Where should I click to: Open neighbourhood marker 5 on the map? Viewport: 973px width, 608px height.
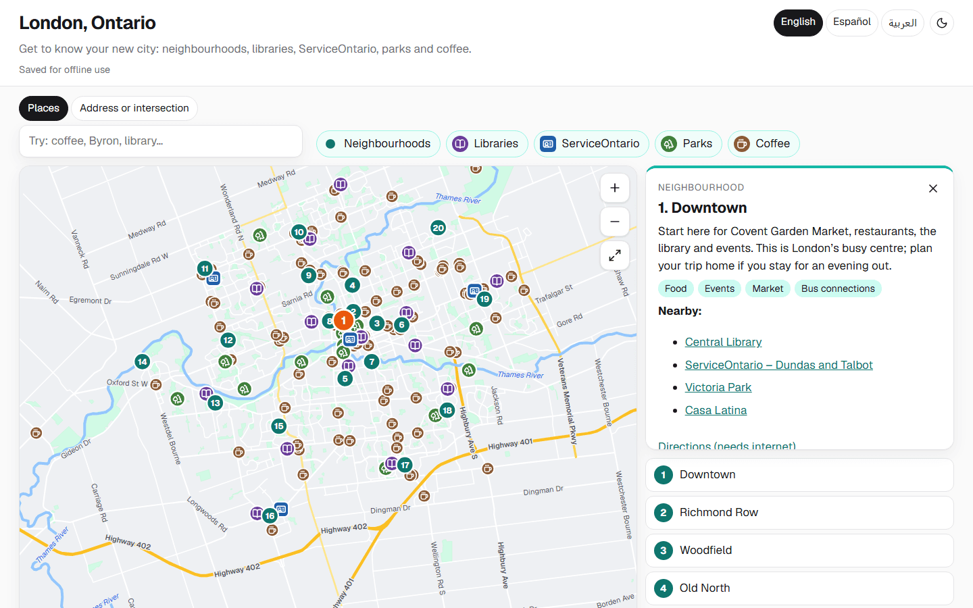click(x=345, y=378)
